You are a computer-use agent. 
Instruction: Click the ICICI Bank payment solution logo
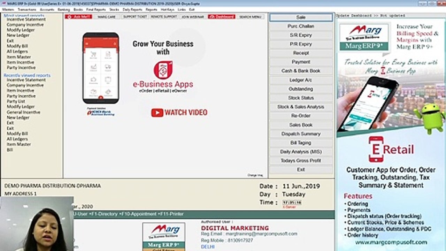(x=100, y=112)
